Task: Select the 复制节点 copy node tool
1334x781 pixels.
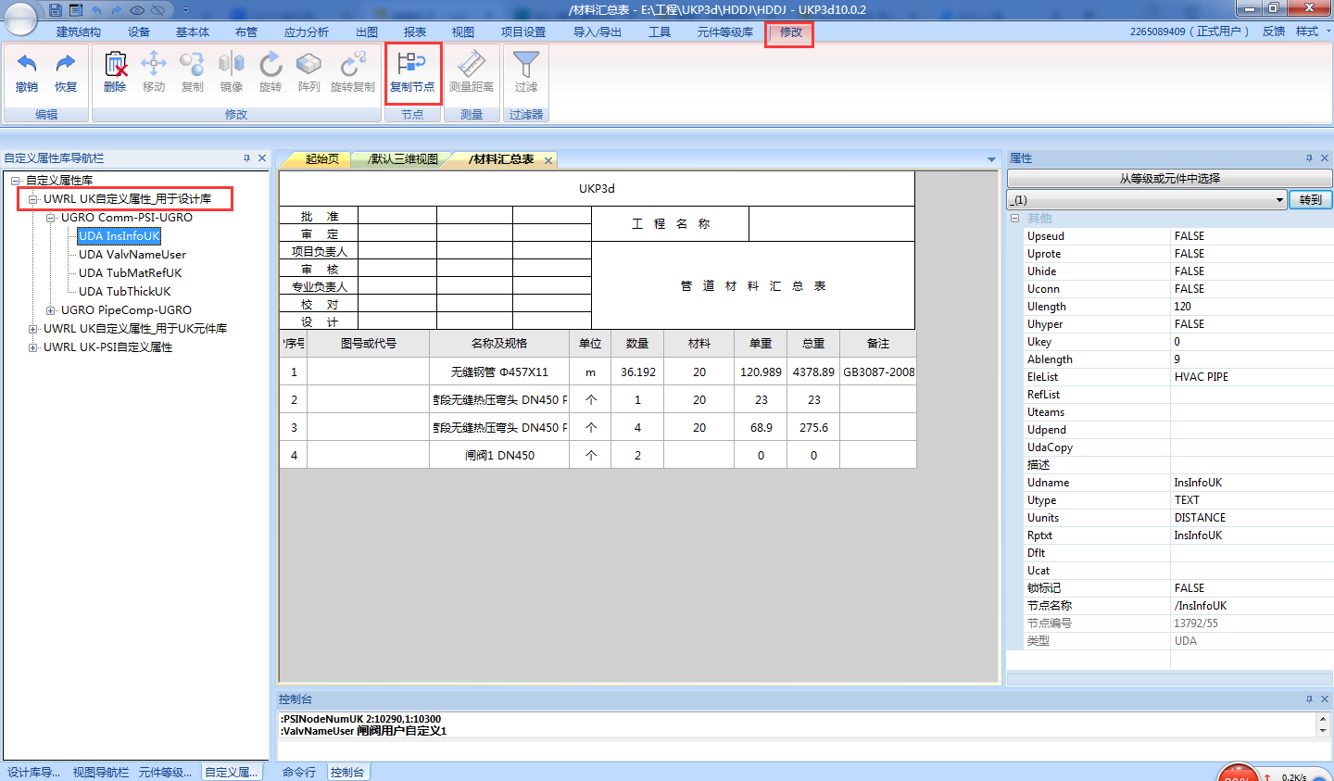Action: point(412,65)
